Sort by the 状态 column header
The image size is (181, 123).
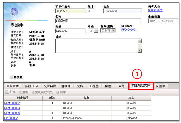pyautogui.click(x=131, y=98)
